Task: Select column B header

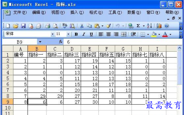Action: click(x=37, y=49)
